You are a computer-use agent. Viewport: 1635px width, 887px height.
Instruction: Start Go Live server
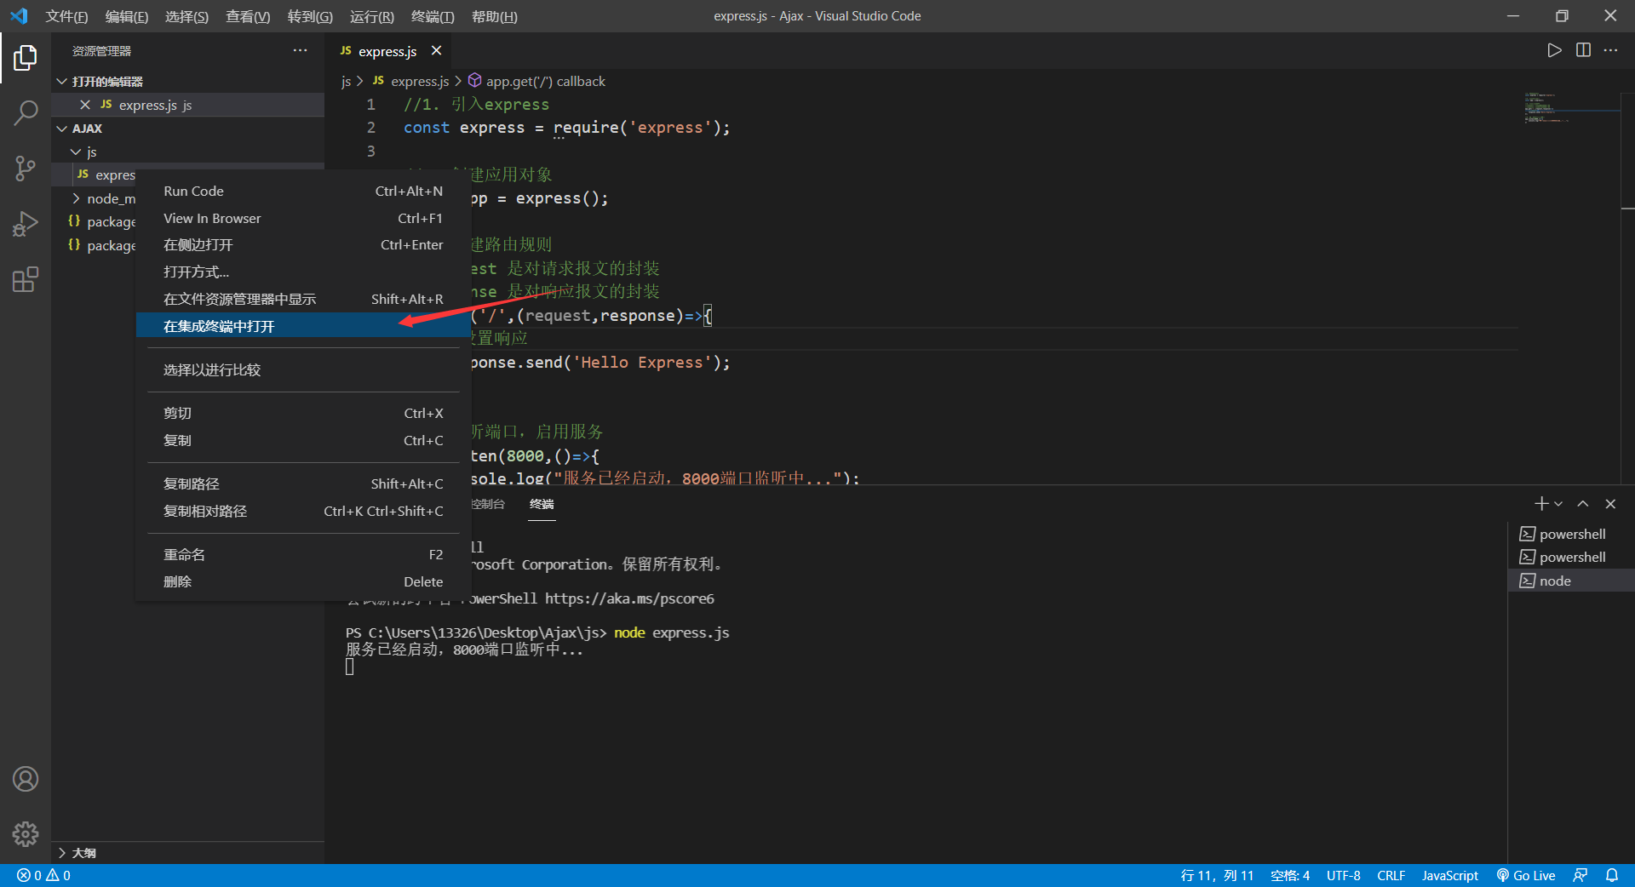coord(1526,875)
